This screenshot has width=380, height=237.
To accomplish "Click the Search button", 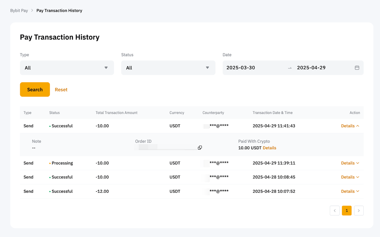I will (x=35, y=89).
